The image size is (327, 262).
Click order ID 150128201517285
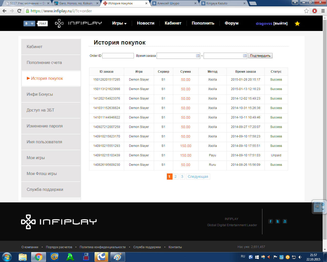107,80
